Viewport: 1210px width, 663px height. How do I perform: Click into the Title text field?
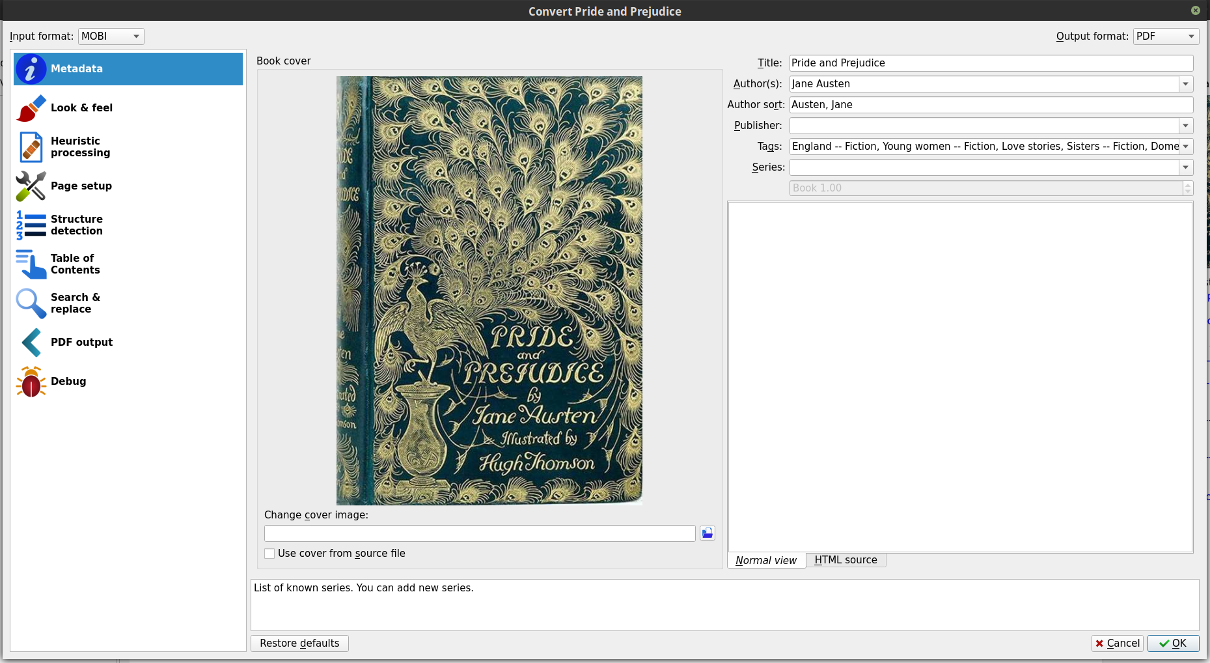pyautogui.click(x=991, y=63)
